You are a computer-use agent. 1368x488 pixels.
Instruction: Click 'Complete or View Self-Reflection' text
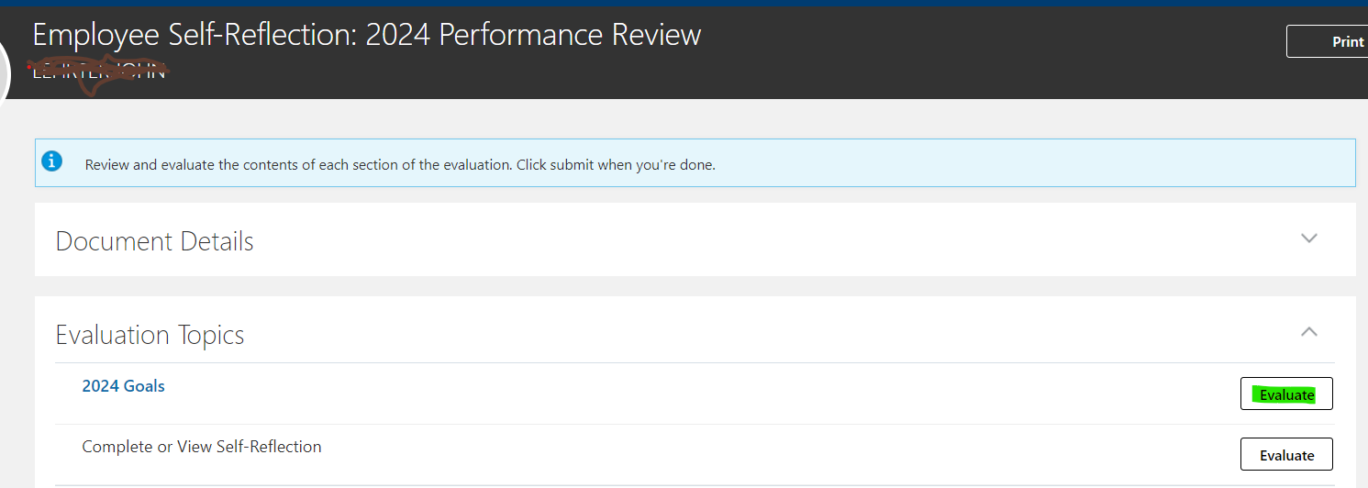(202, 447)
